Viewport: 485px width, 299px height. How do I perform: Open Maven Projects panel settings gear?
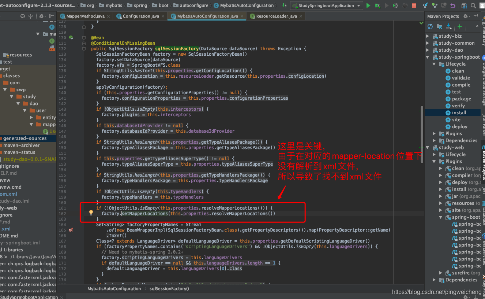467,16
